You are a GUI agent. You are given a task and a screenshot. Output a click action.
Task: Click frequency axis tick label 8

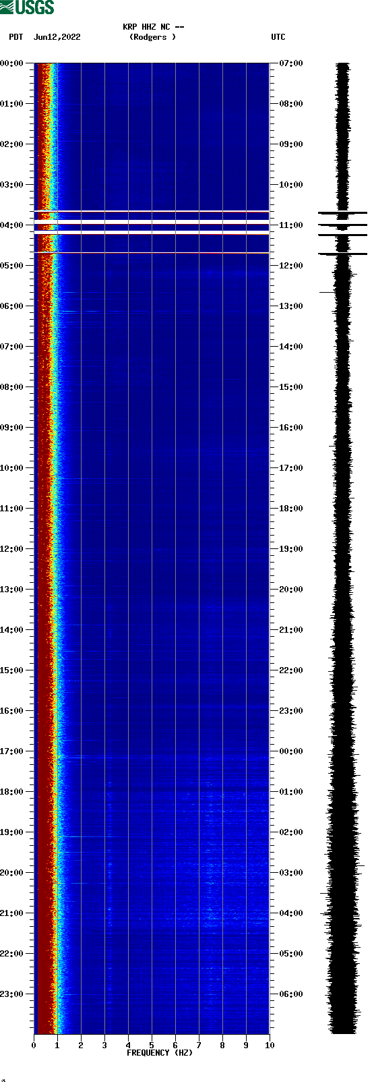[x=222, y=1046]
